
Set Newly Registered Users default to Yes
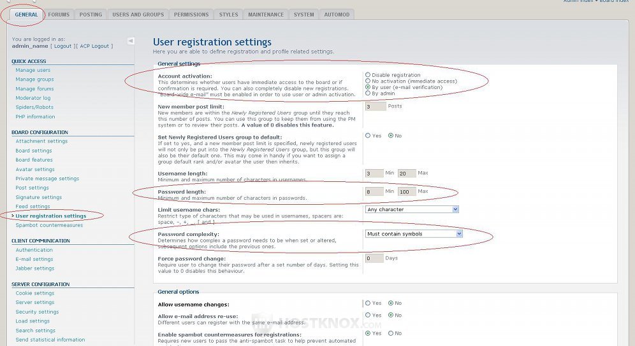(368, 135)
